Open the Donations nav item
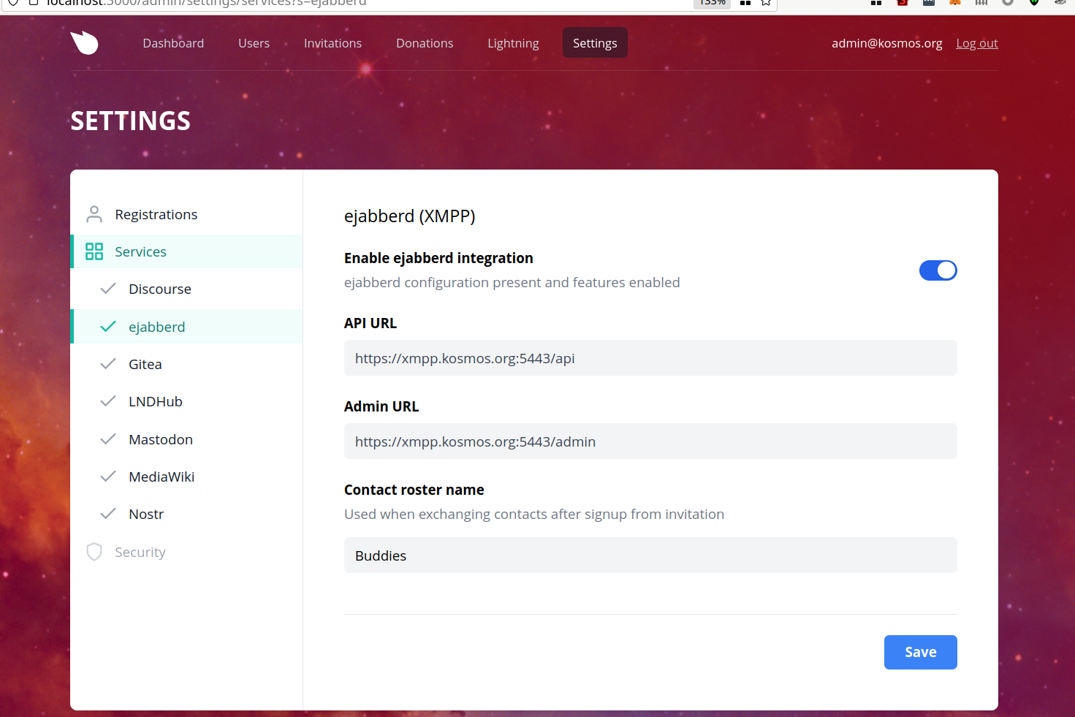The width and height of the screenshot is (1075, 717). (425, 43)
